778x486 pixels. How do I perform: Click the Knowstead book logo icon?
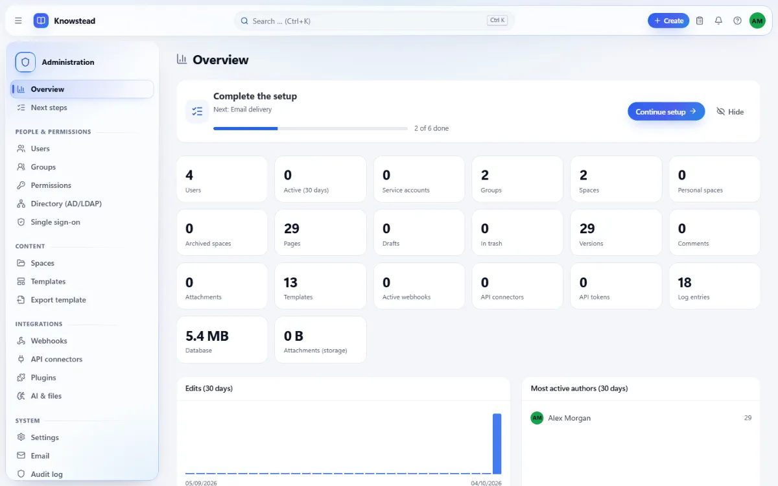coord(41,21)
